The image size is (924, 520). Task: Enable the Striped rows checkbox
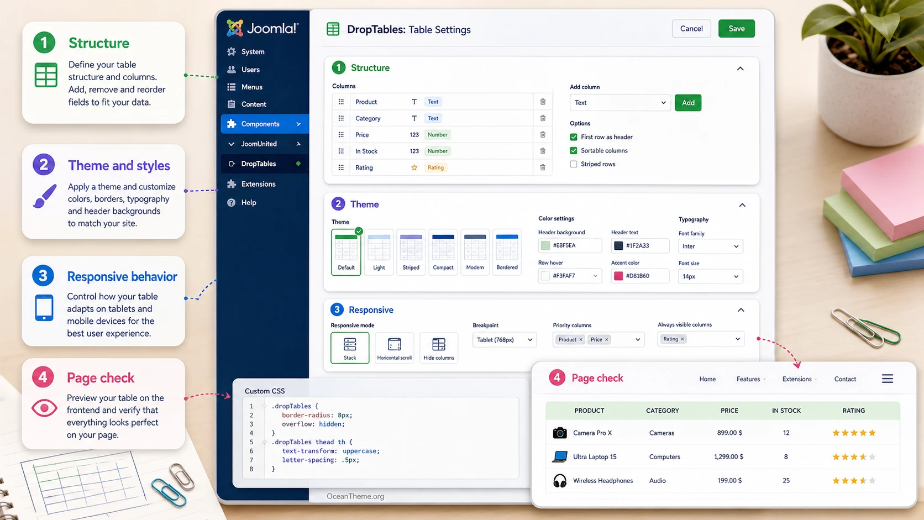(x=574, y=164)
